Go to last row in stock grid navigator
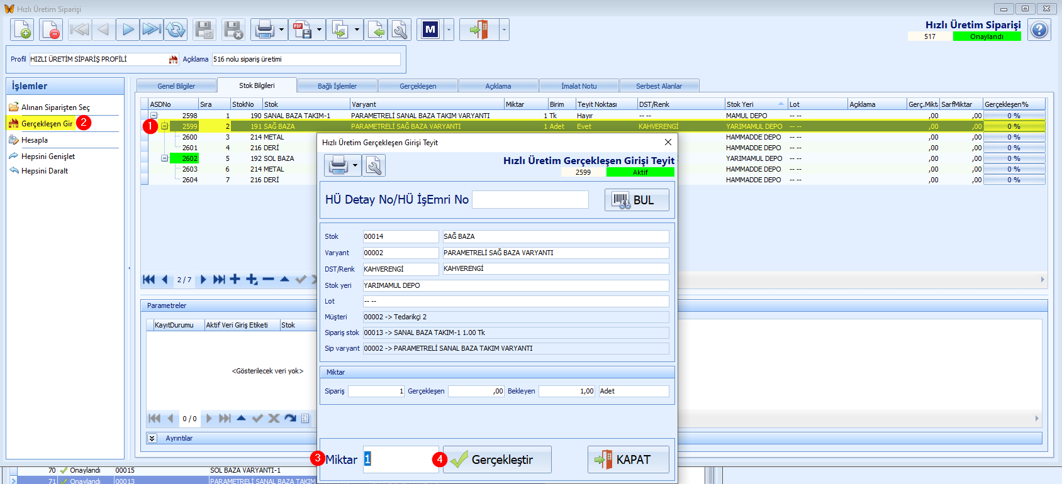Screen dimensions: 1062x484 coord(219,280)
